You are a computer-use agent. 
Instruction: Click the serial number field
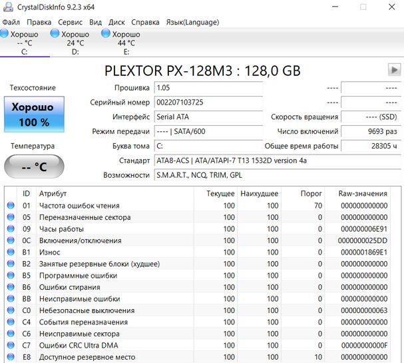point(208,102)
